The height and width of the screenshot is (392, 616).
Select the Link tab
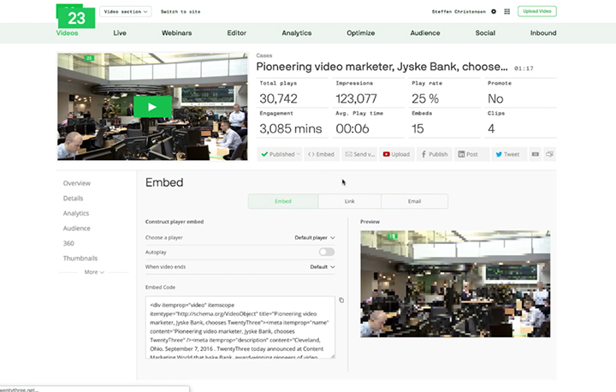click(x=350, y=201)
